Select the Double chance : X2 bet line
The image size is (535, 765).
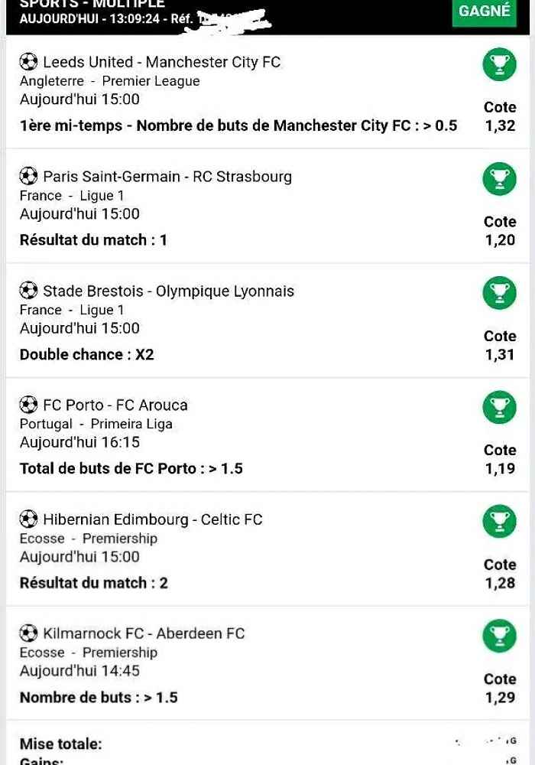86,354
